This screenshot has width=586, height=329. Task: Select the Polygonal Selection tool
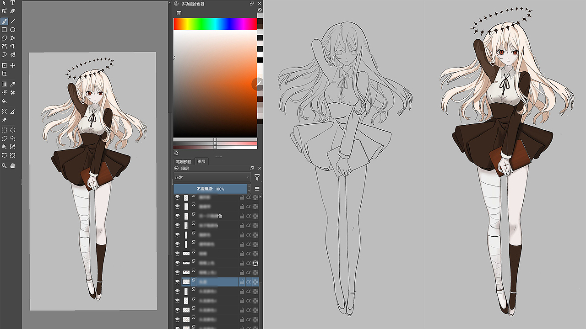click(x=4, y=138)
